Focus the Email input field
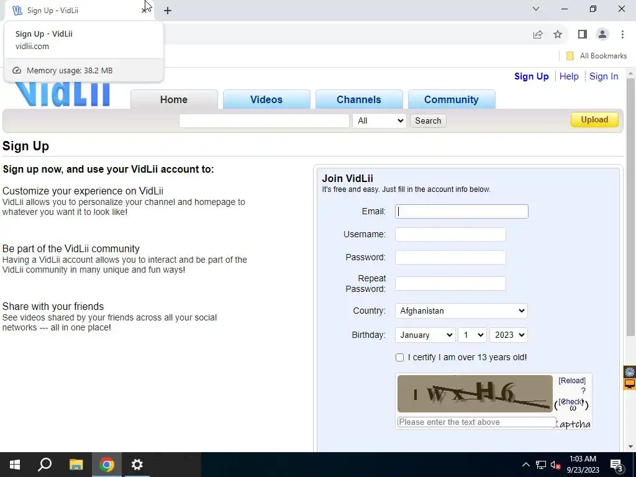The image size is (636, 477). (x=461, y=211)
